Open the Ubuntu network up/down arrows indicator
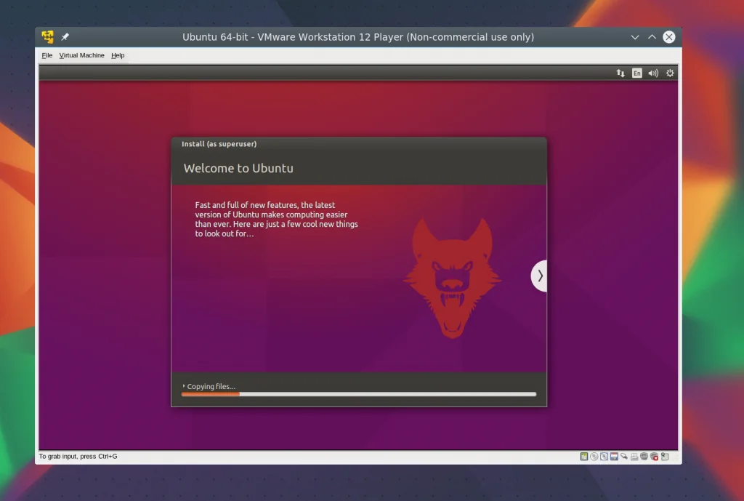 (x=620, y=73)
